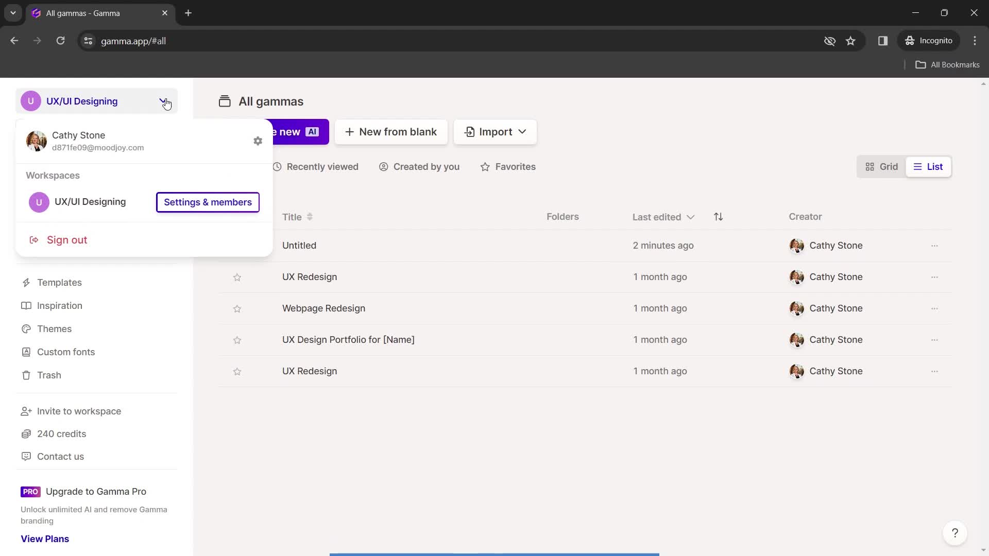This screenshot has height=556, width=989.
Task: Click the UX/UI Designing workspace avatar in list
Action: [x=39, y=202]
